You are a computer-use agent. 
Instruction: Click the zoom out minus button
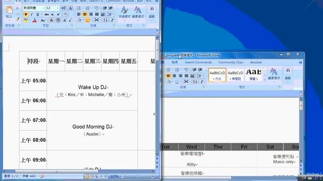pos(123,176)
